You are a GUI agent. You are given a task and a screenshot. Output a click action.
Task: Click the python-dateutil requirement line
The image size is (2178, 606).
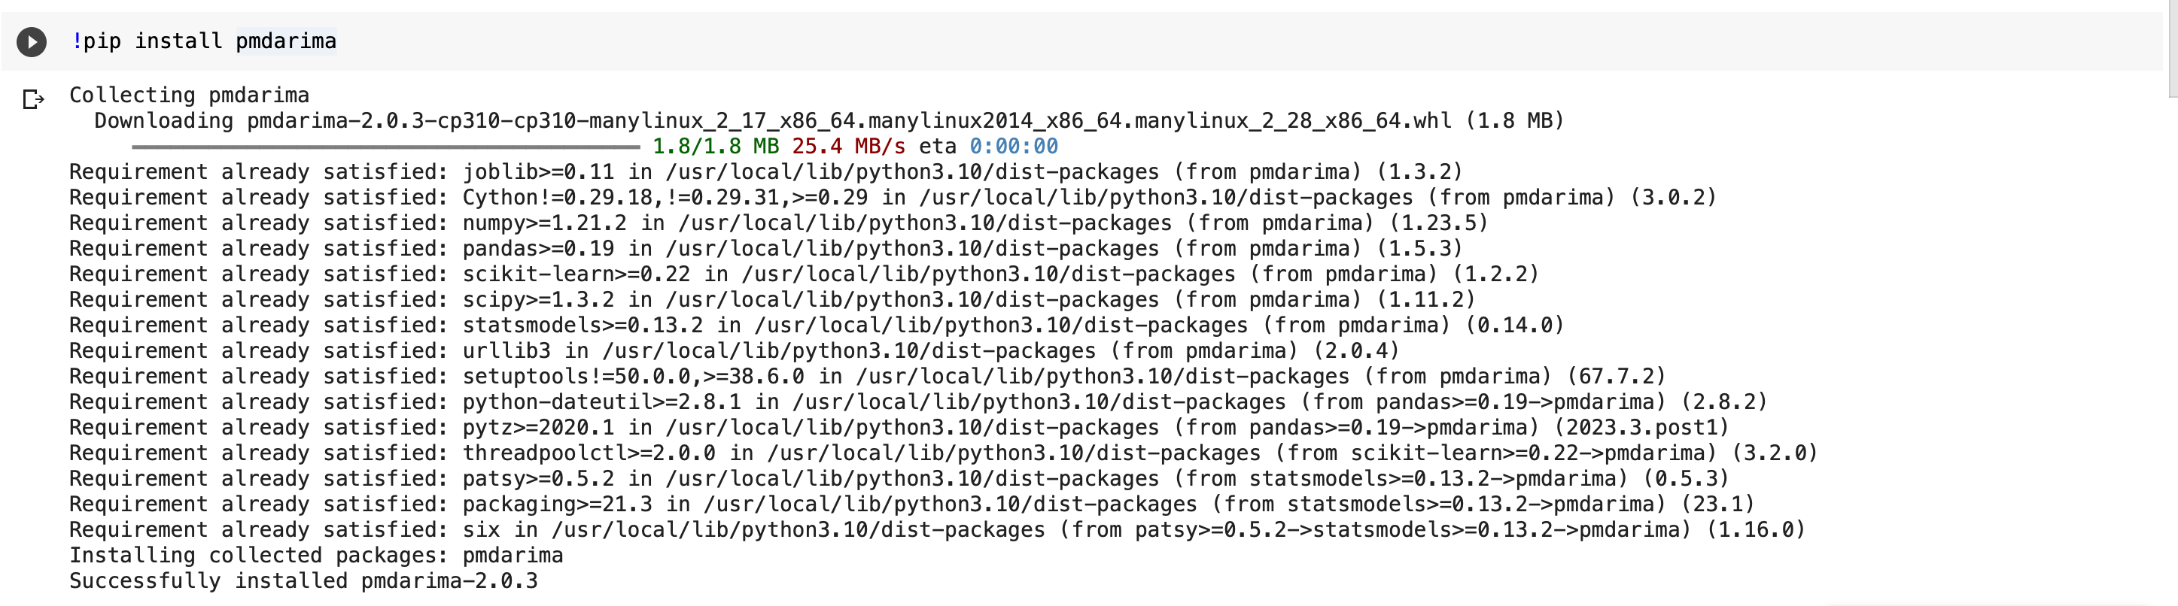[x=917, y=402]
